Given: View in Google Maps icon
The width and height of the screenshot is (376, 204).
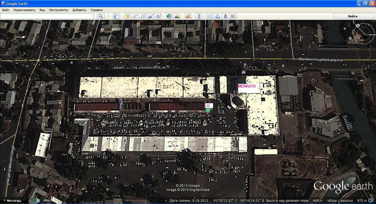Looking at the screenshot, I should (225, 16).
